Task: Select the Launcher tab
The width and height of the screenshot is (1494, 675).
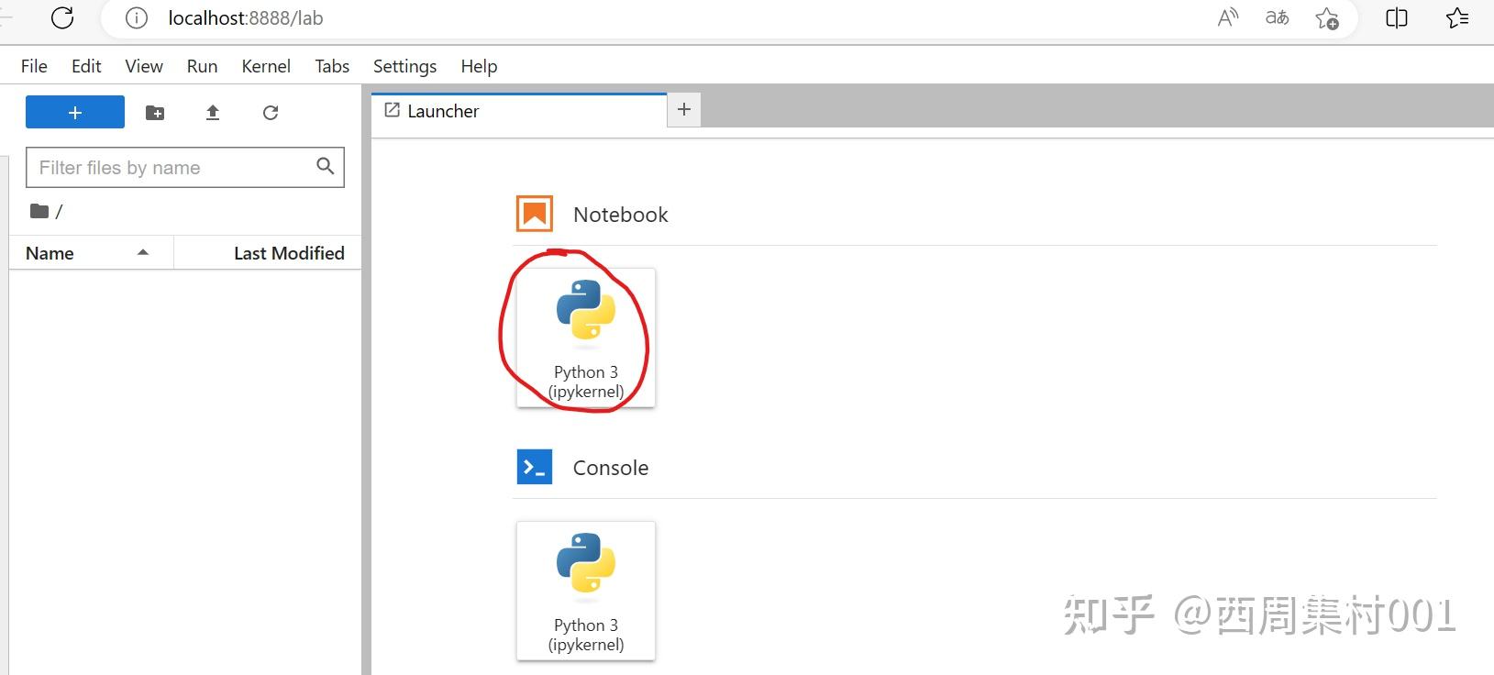Action: [x=520, y=111]
